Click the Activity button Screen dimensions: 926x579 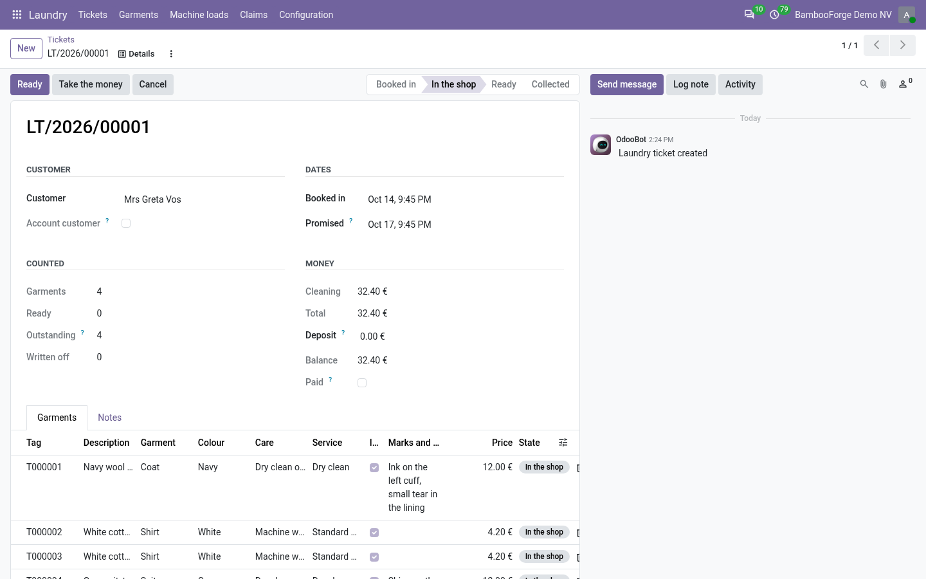(x=740, y=84)
